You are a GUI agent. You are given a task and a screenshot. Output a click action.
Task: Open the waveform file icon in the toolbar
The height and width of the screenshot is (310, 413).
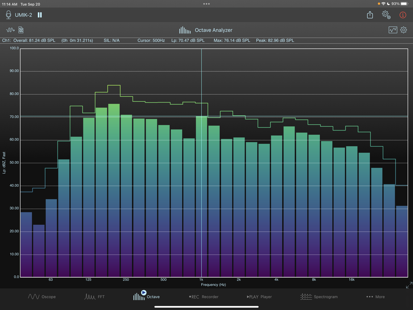(x=21, y=30)
